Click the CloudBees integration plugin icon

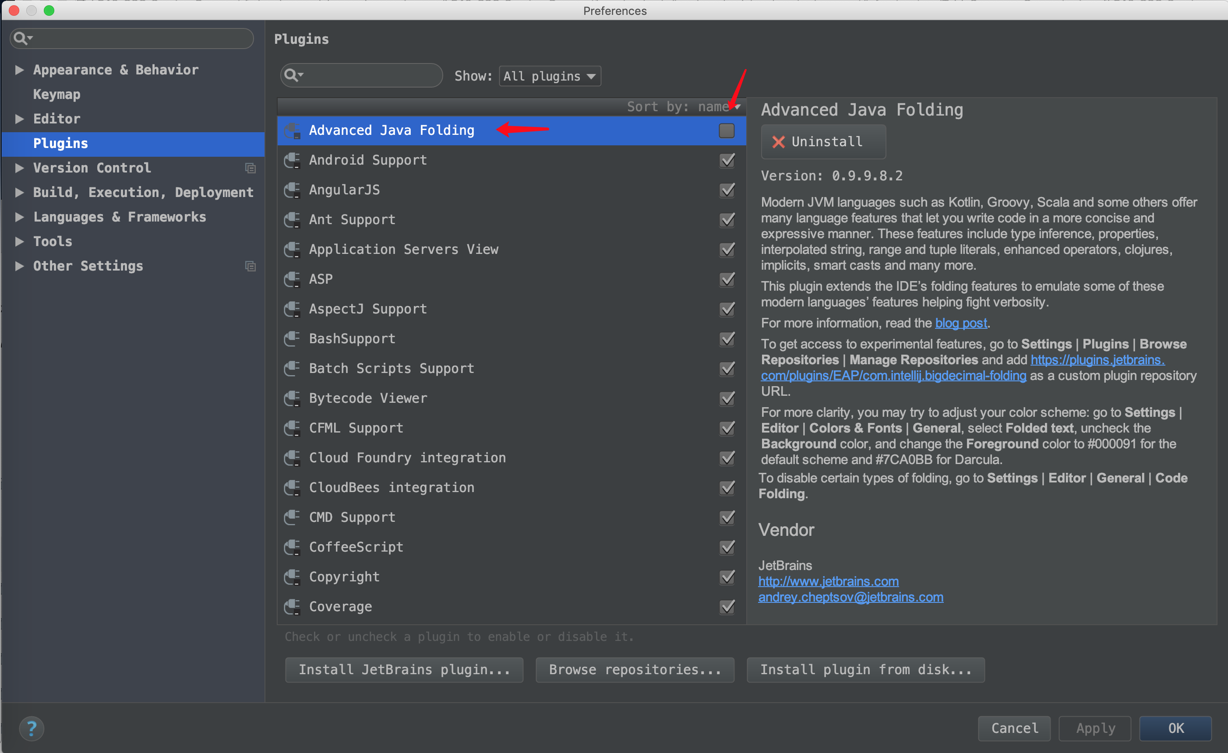[292, 488]
